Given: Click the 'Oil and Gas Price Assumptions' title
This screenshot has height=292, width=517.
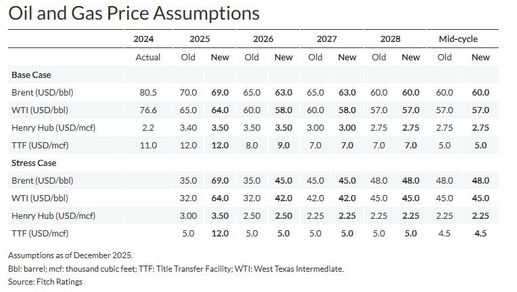Looking at the screenshot, I should coord(133,13).
